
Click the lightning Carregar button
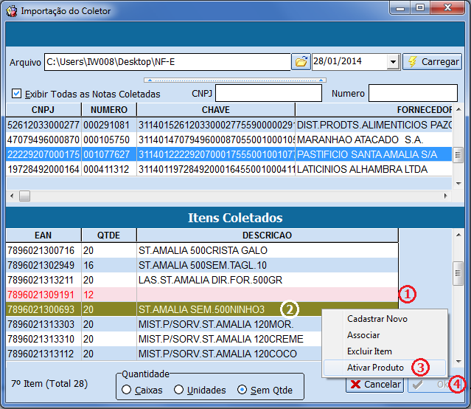[432, 61]
